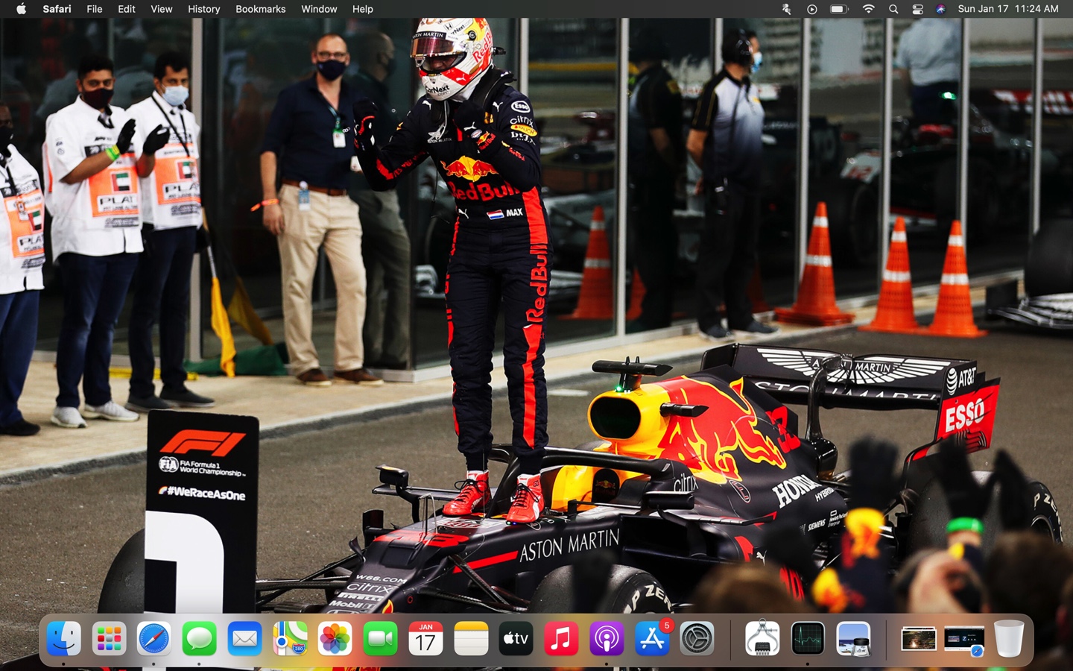Open Control Center
1073x671 pixels.
coord(918,9)
